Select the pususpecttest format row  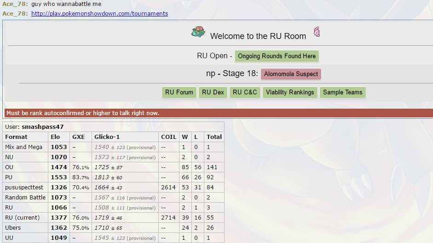click(24, 187)
